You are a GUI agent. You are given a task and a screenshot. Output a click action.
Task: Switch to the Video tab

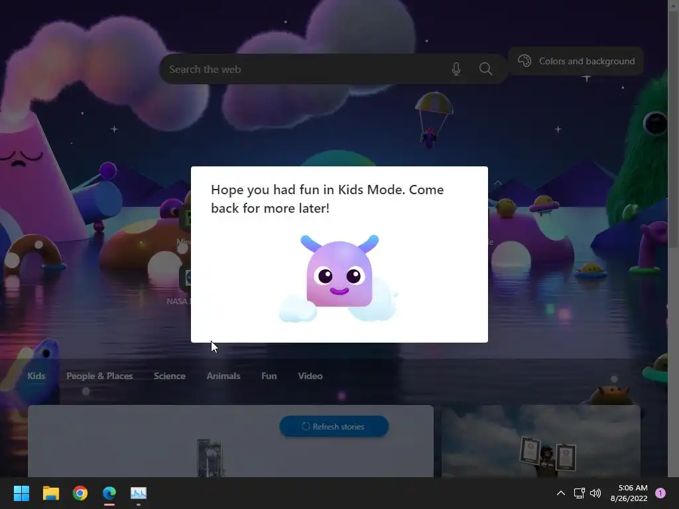310,376
